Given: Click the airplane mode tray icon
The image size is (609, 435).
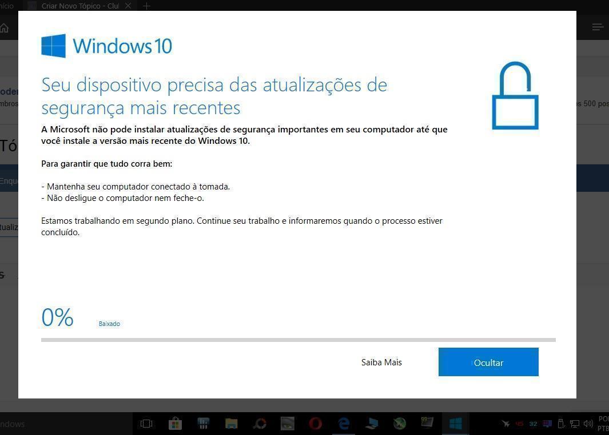Looking at the screenshot, I should 505,424.
